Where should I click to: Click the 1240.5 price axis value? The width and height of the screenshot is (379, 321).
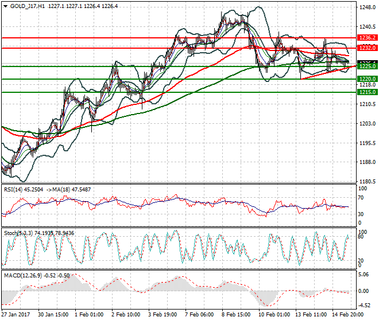click(x=368, y=27)
